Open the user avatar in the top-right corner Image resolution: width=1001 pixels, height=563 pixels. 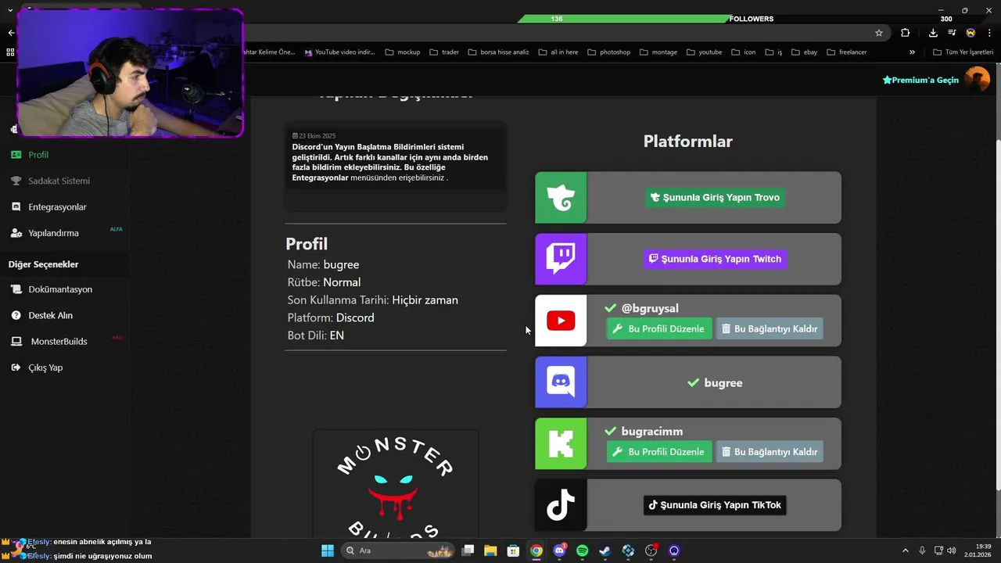(x=978, y=79)
